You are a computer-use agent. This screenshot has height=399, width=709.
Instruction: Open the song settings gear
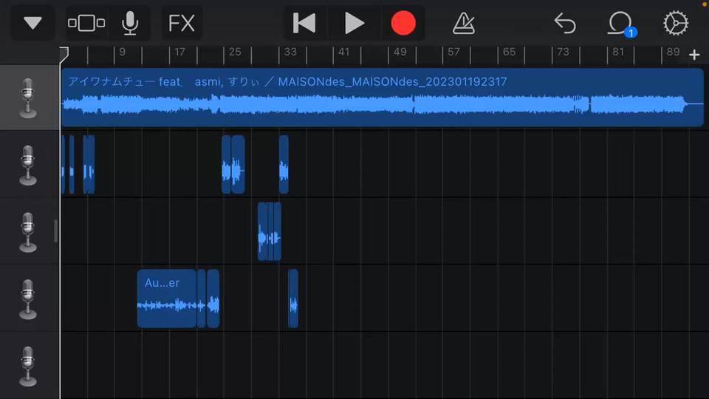676,23
